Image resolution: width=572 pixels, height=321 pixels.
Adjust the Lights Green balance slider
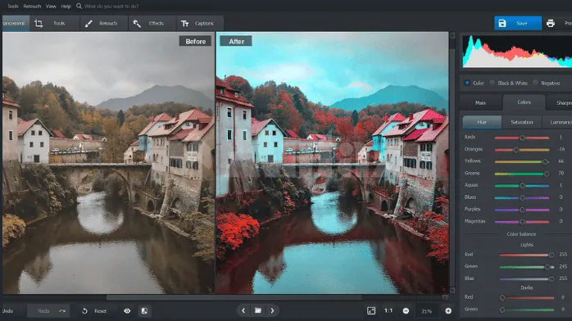click(x=526, y=267)
